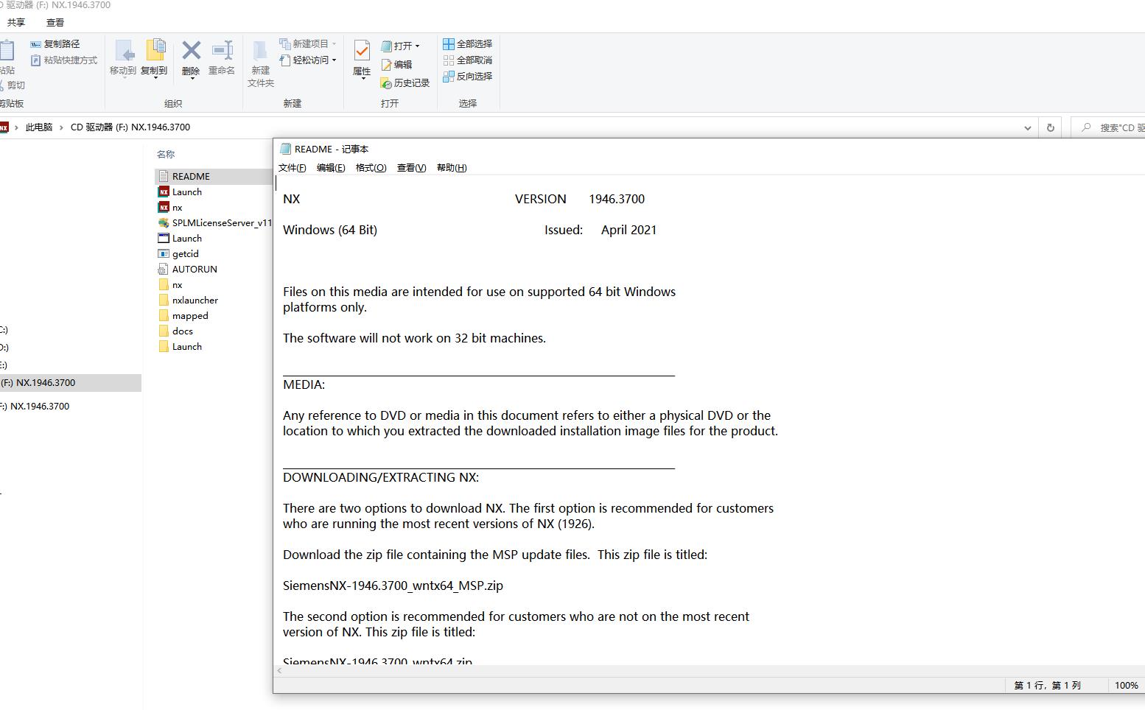The height and width of the screenshot is (710, 1145).
Task: Click the ribbon Open (打开) split button
Action: click(400, 46)
